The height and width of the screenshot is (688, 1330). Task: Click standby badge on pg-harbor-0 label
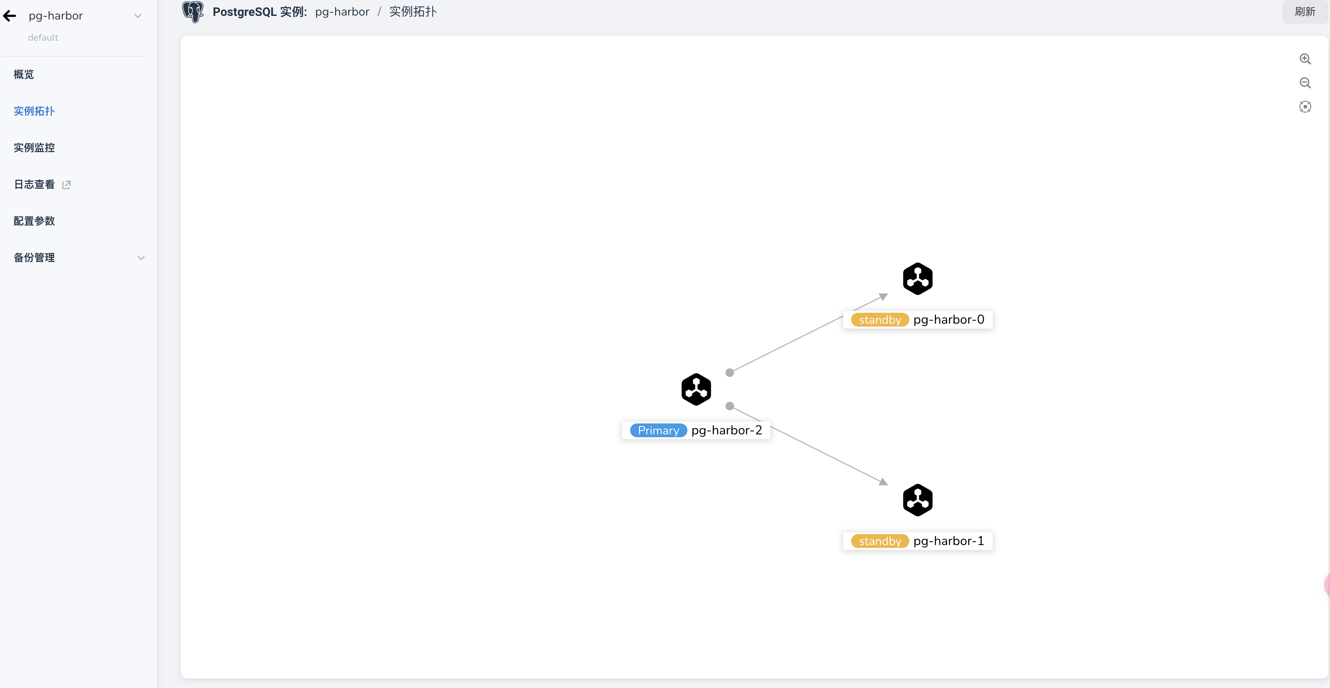click(x=879, y=320)
